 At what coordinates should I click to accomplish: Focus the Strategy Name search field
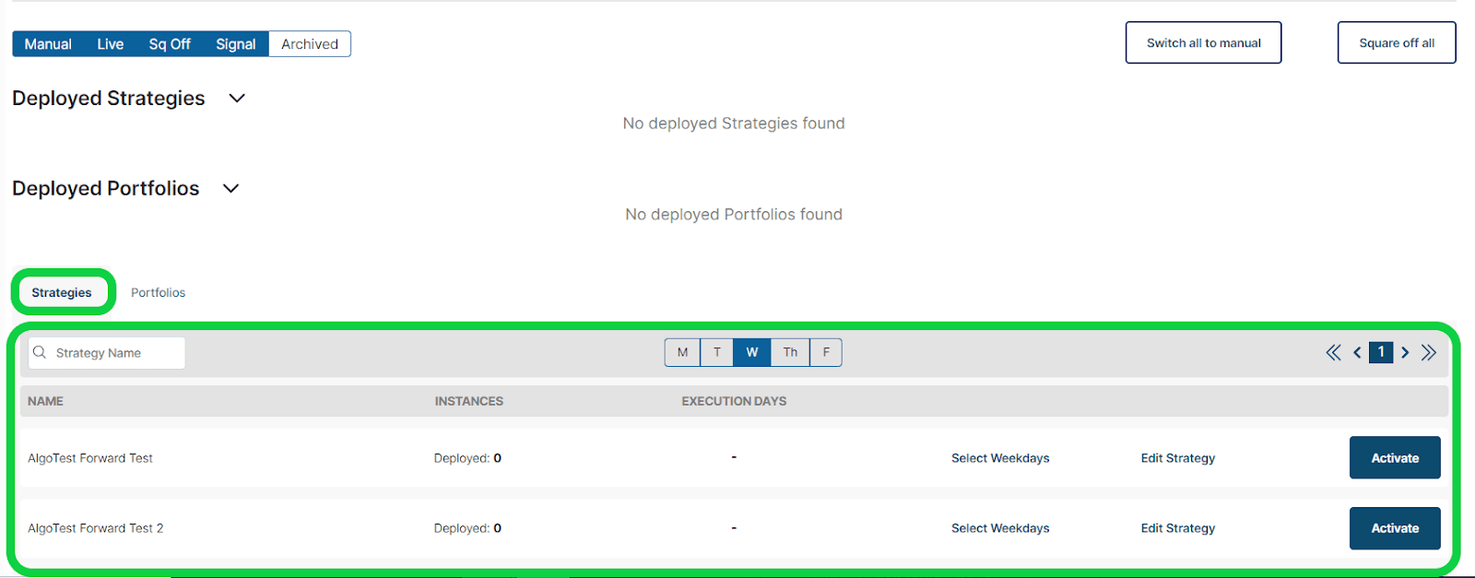tap(115, 353)
